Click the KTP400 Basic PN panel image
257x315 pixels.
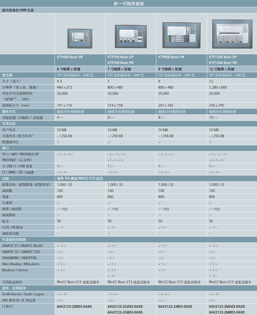[x=80, y=38]
